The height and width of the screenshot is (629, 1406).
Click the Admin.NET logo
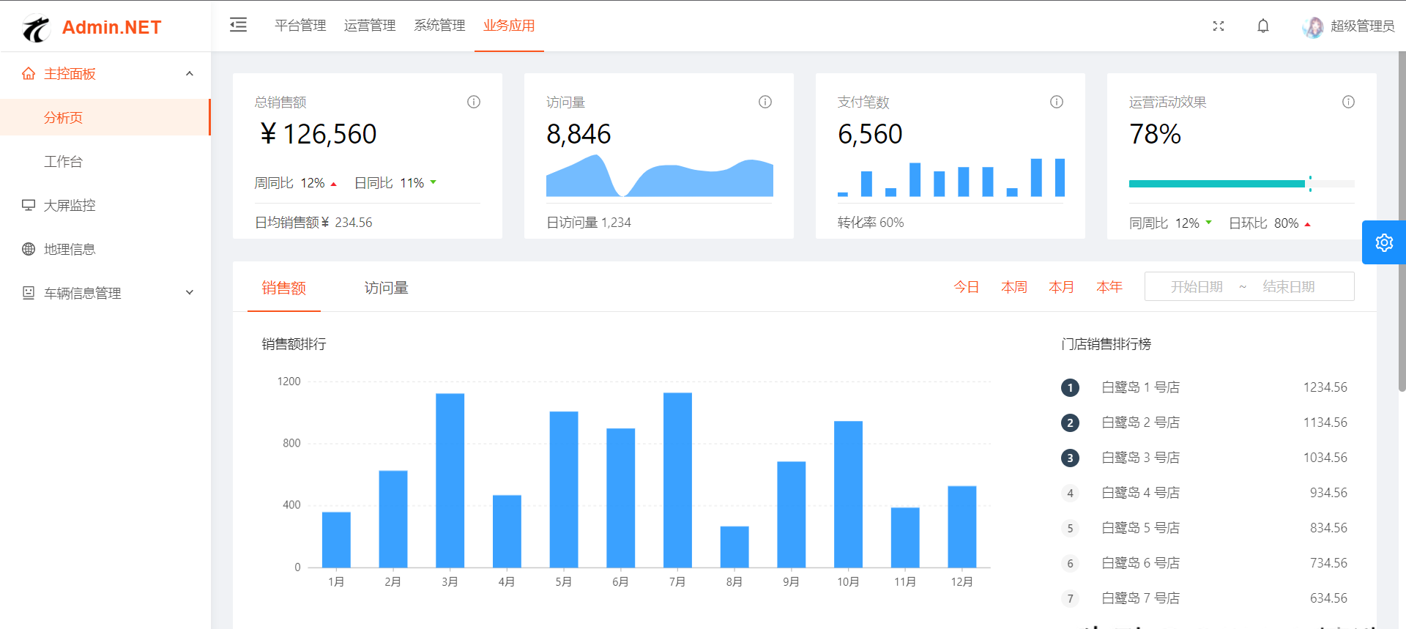(92, 28)
